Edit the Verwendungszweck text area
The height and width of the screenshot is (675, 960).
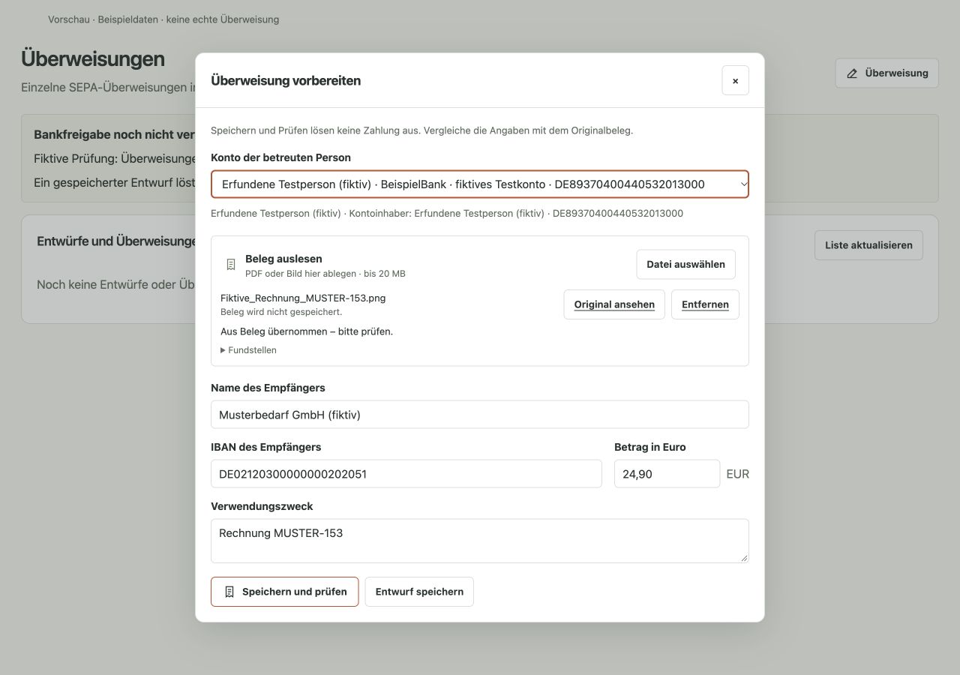pyautogui.click(x=480, y=541)
